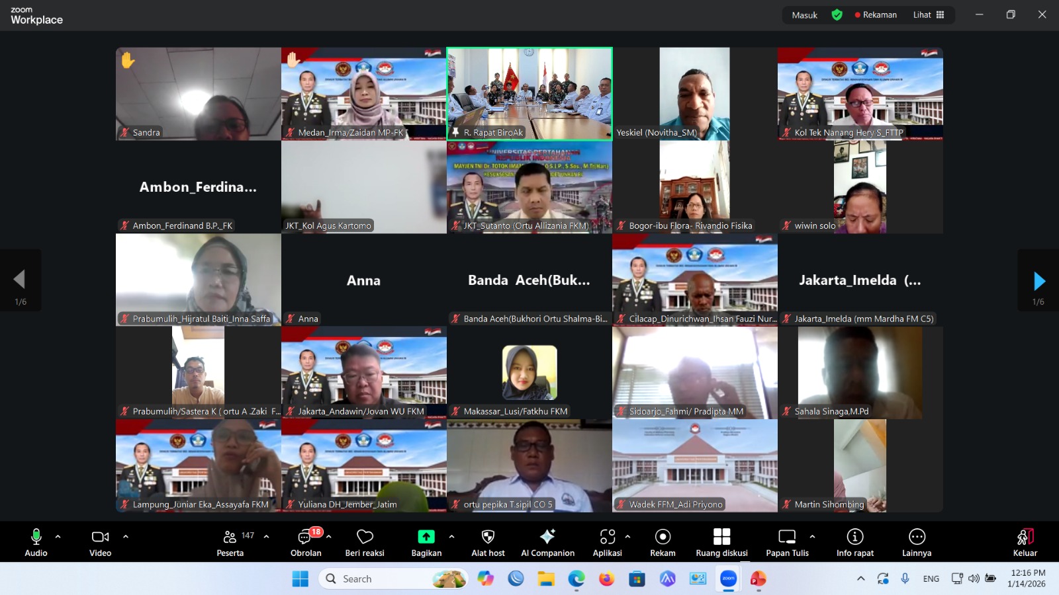Toggle microphone mute with Audio button
The width and height of the screenshot is (1059, 595).
coord(36,537)
